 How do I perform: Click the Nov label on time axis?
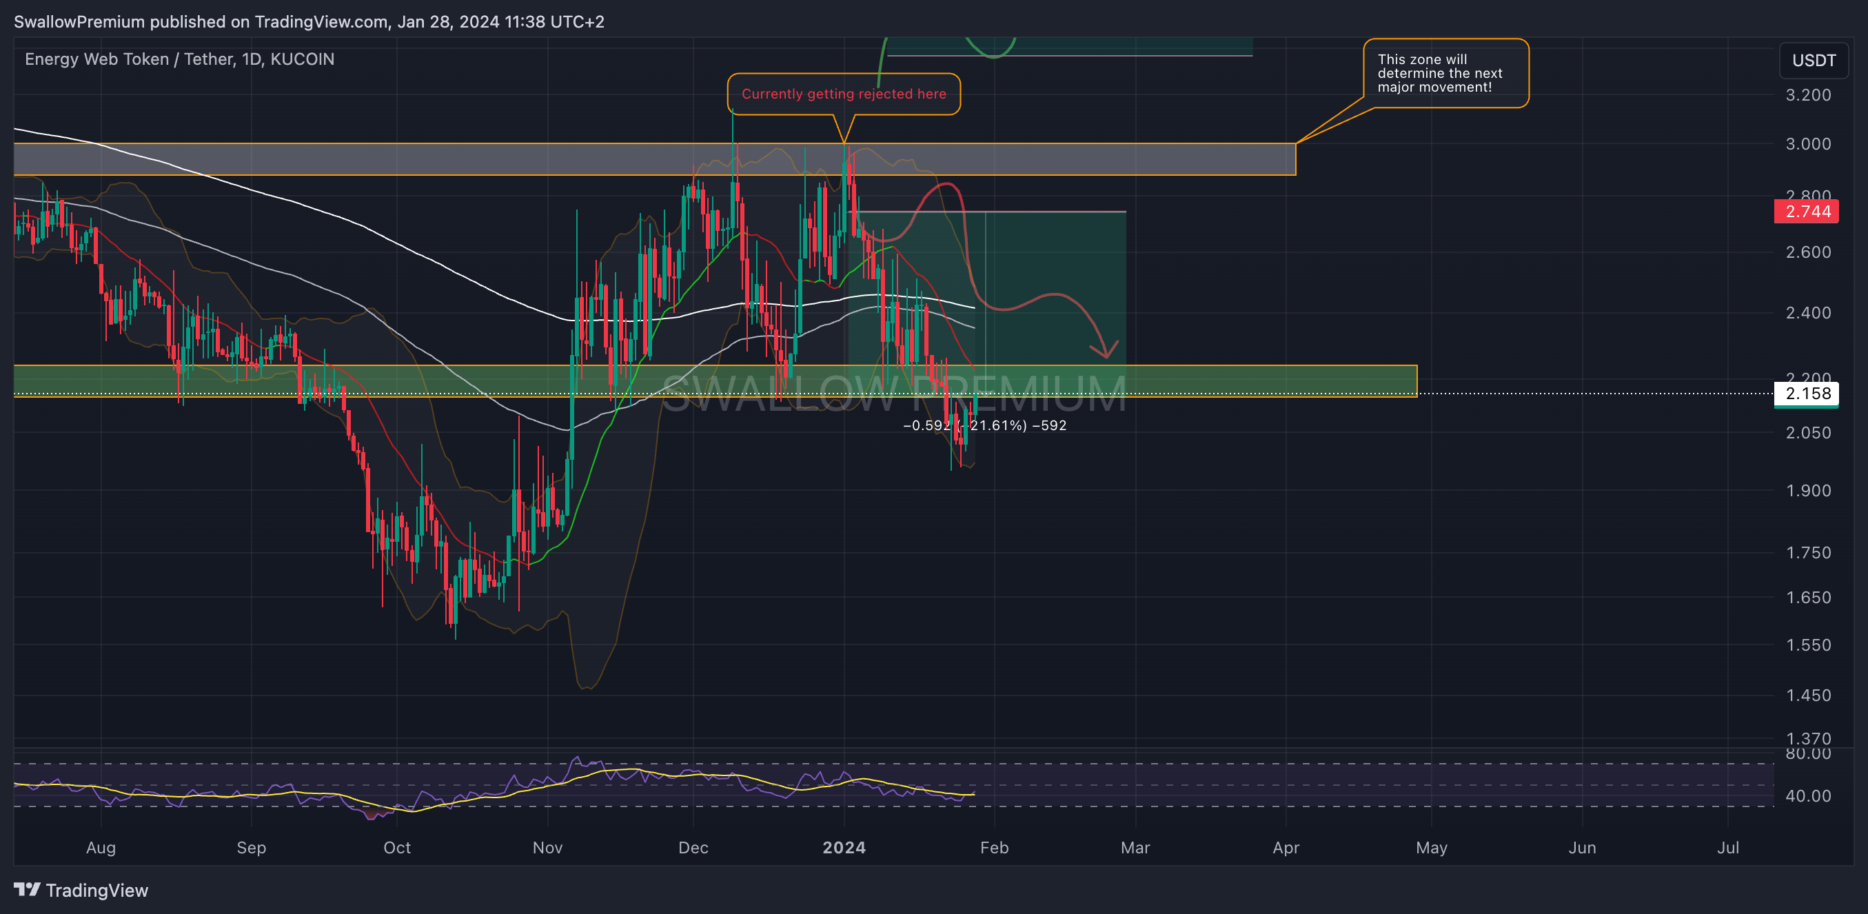pyautogui.click(x=547, y=847)
